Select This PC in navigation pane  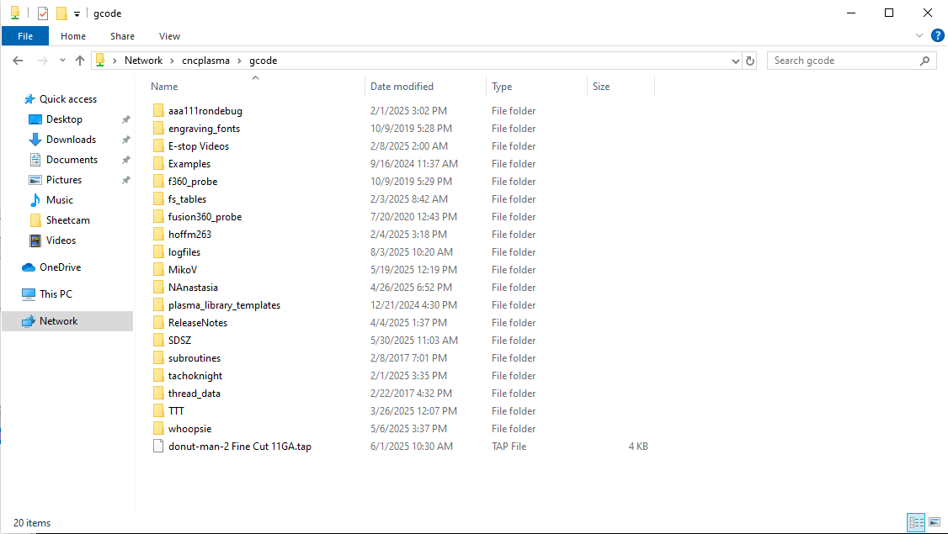tap(56, 294)
